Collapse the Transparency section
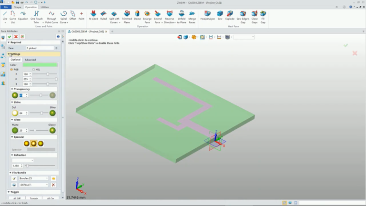Viewport: 366px width, 206px height. click(12, 89)
